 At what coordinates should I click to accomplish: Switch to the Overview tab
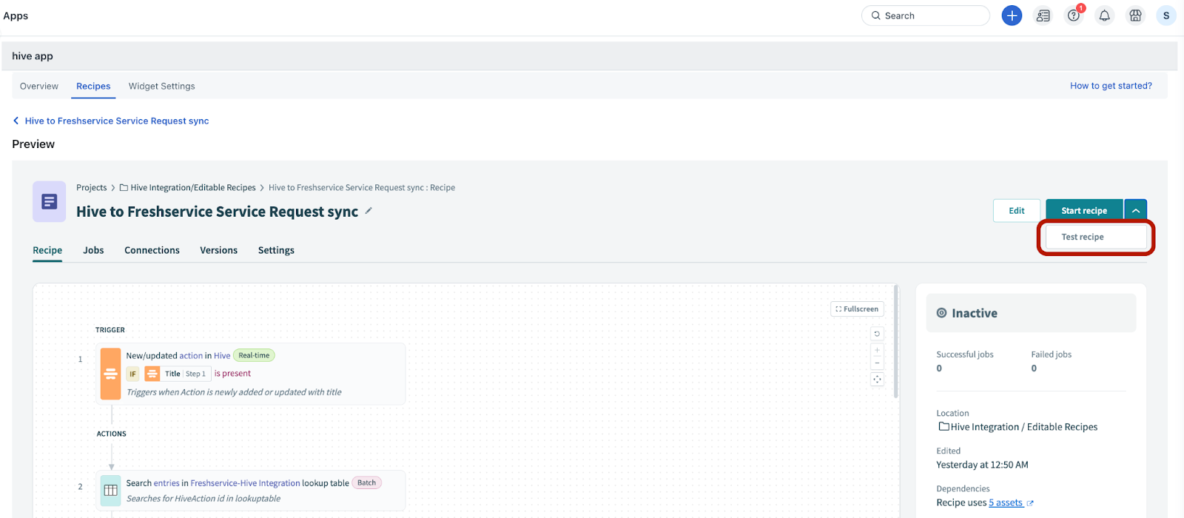(39, 86)
